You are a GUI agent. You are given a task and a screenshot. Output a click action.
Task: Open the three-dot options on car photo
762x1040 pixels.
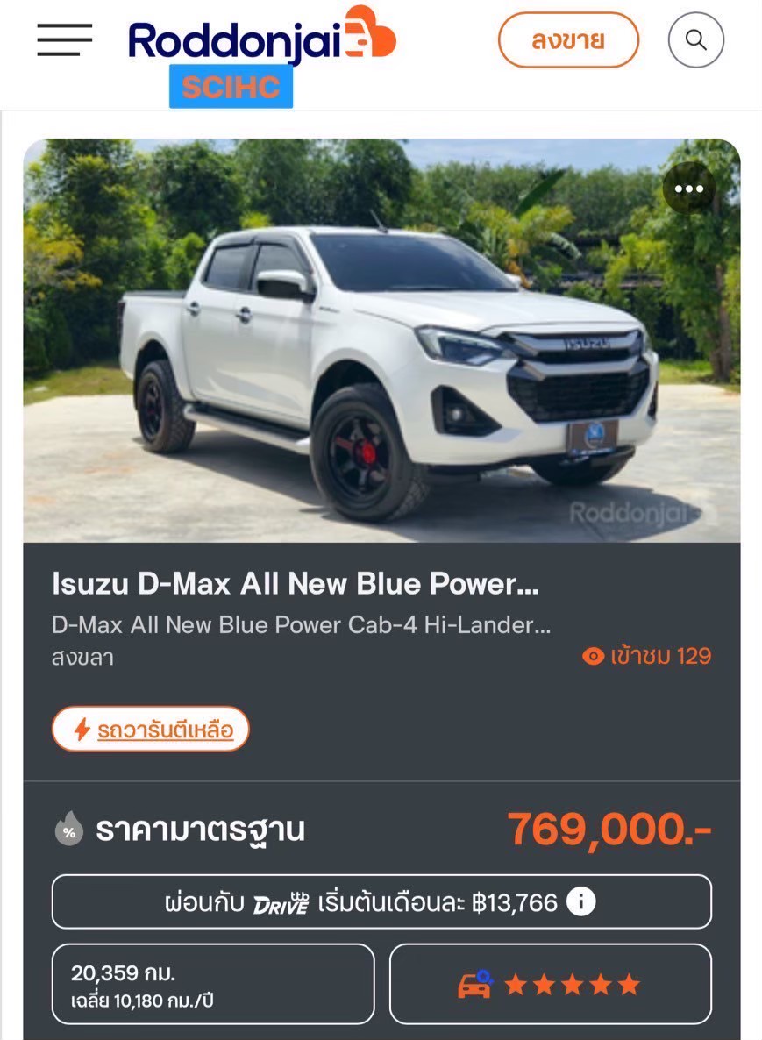(x=688, y=189)
